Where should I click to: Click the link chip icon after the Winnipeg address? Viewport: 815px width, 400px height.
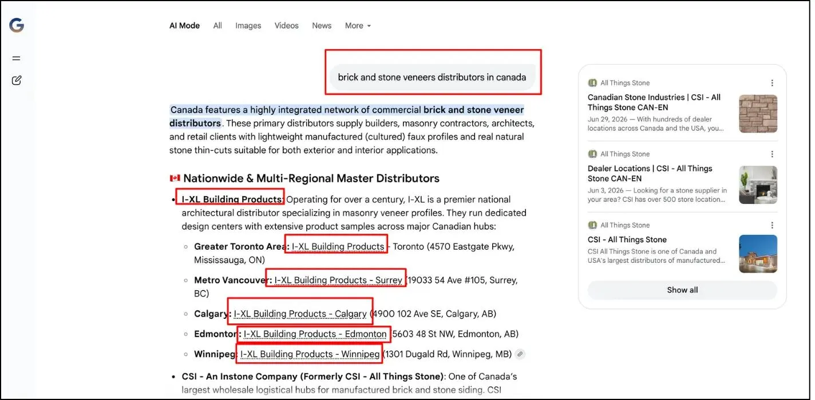tap(520, 354)
